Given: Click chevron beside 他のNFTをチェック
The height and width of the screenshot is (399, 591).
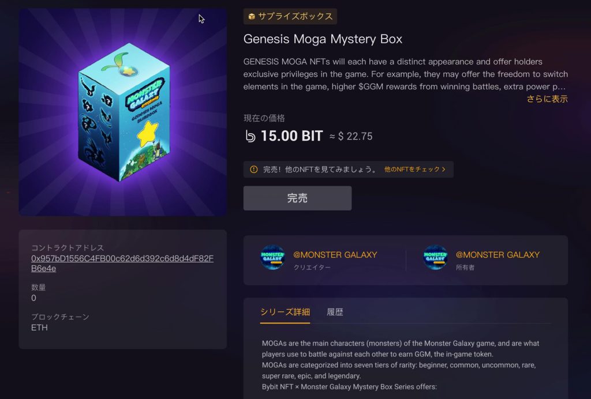Looking at the screenshot, I should tap(444, 170).
